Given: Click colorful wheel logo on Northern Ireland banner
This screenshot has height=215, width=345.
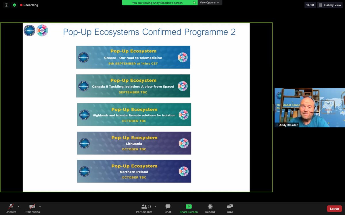Looking at the screenshot, I should point(183,171).
